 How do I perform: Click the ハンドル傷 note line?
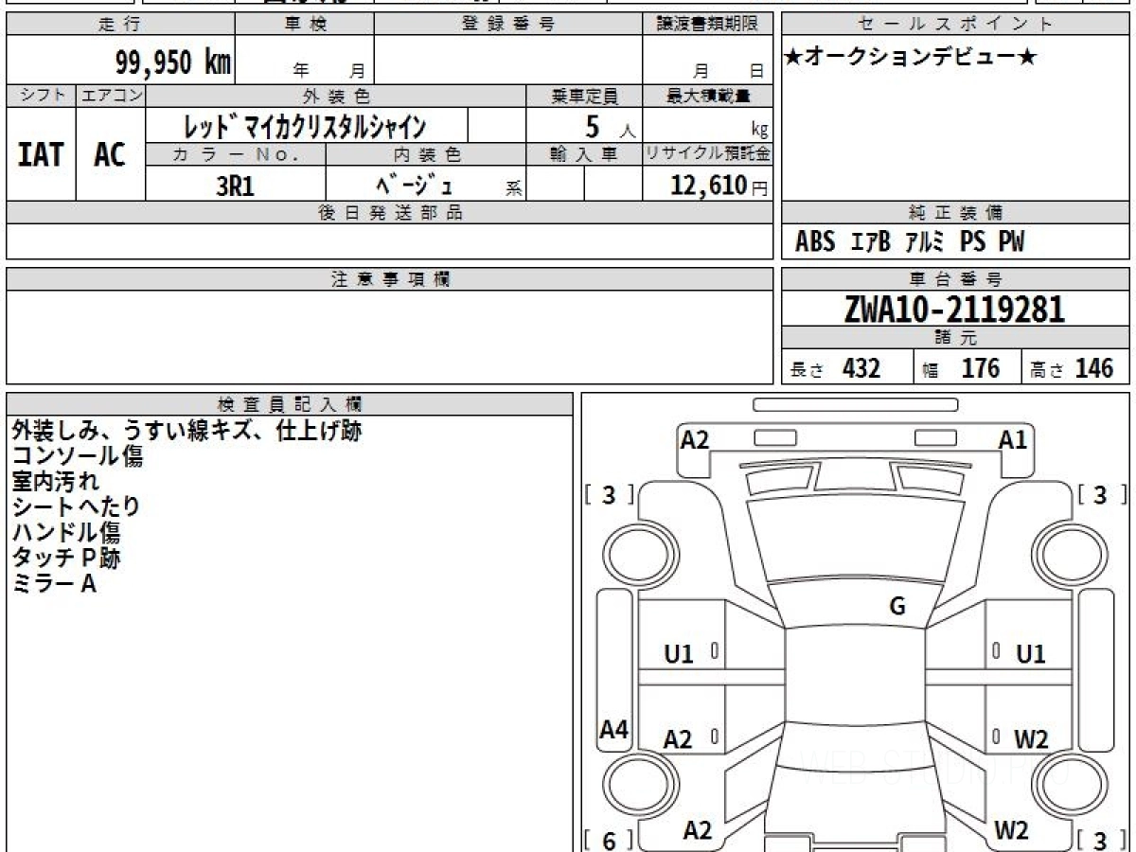coord(66,533)
